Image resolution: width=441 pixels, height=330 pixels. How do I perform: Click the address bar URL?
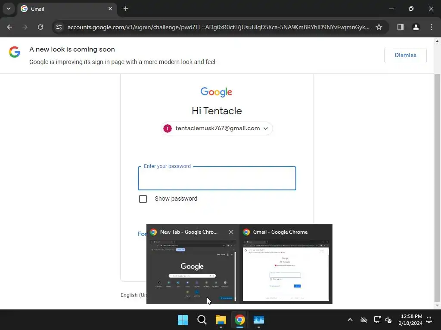tap(218, 27)
